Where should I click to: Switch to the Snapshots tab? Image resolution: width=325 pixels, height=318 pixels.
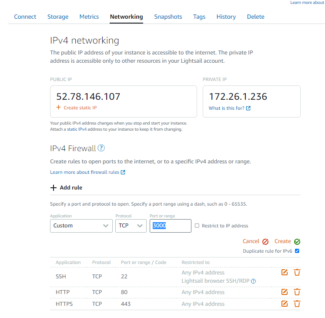[168, 17]
